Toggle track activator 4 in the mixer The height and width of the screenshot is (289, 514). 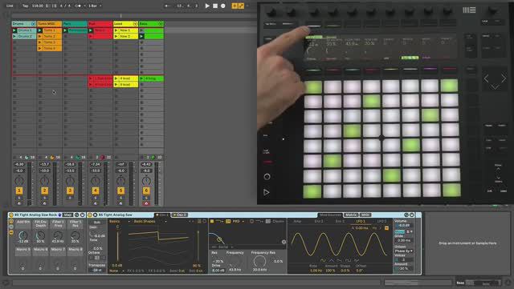(96, 191)
